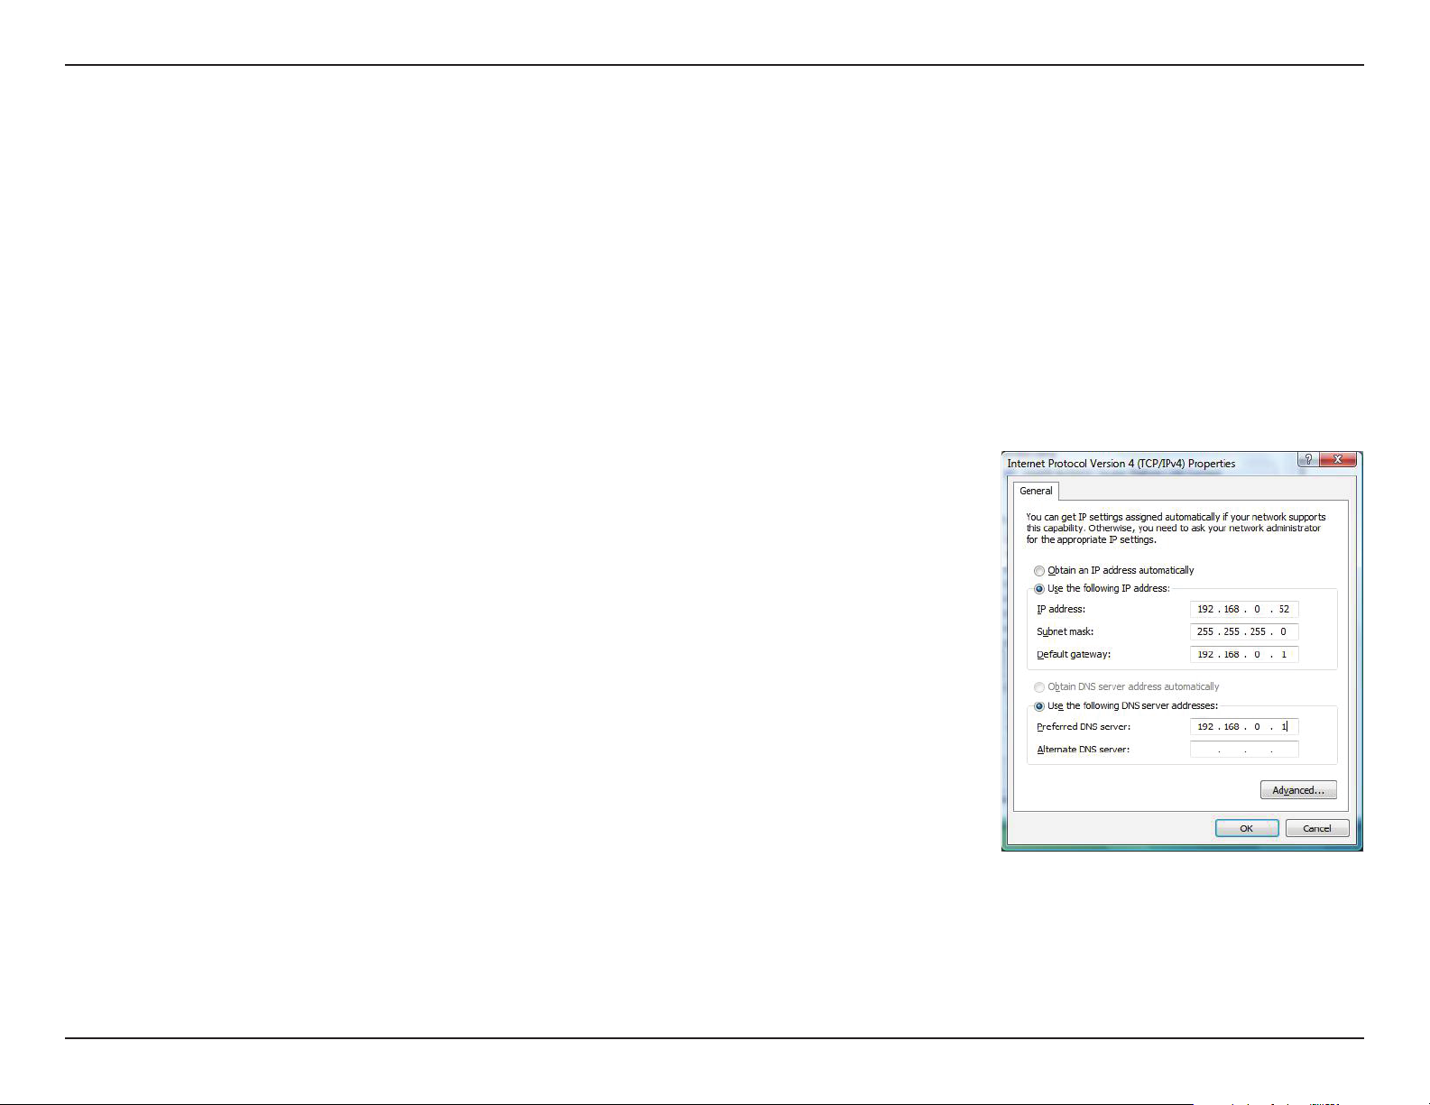The height and width of the screenshot is (1105, 1430).
Task: Click the dialog title Internet Protocol Version 4
Action: [1121, 463]
